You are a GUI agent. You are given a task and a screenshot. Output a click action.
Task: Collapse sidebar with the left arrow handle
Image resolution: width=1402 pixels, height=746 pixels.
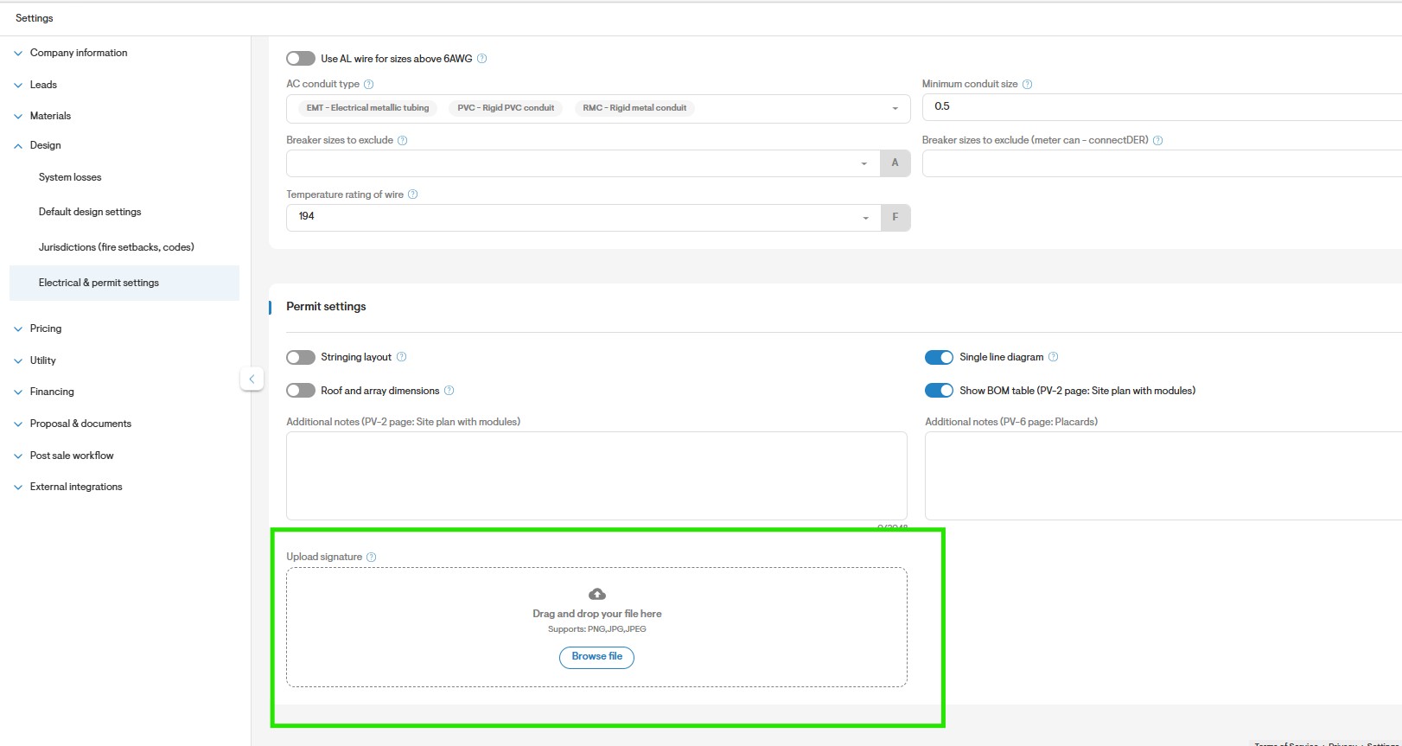tap(252, 379)
